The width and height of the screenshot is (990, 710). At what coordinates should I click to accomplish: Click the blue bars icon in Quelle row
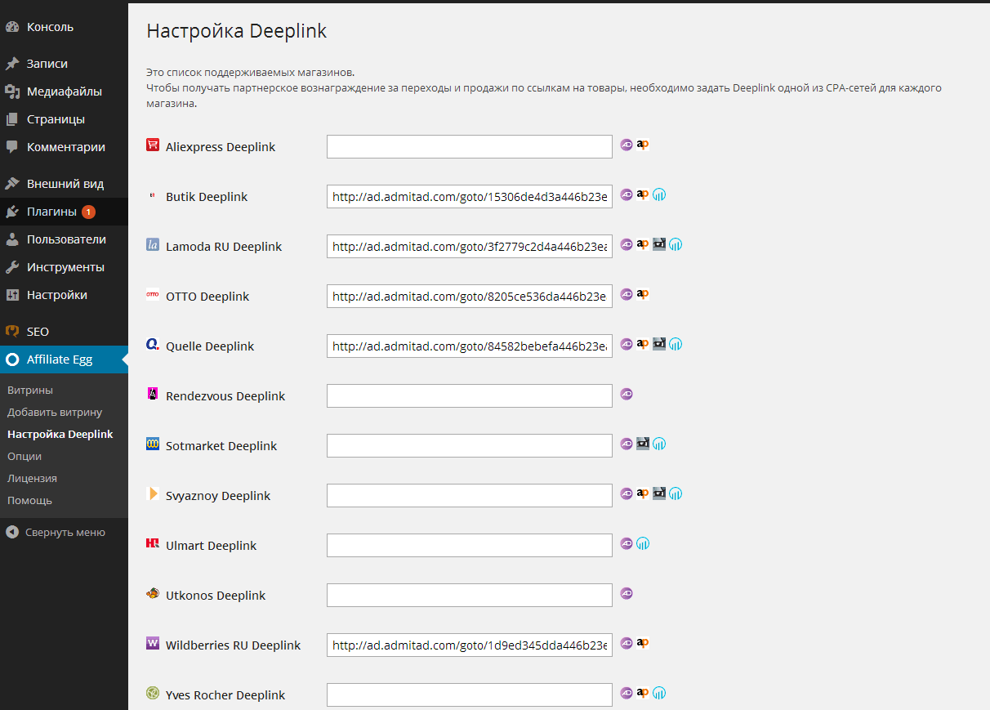click(676, 344)
